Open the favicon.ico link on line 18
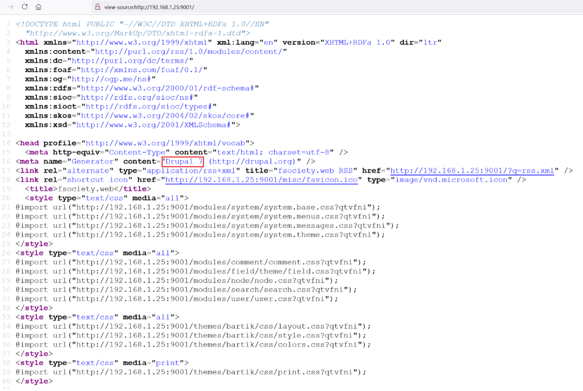 coord(261,180)
